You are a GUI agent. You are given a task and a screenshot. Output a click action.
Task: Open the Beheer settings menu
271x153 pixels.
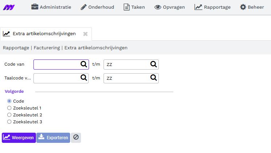pyautogui.click(x=252, y=7)
